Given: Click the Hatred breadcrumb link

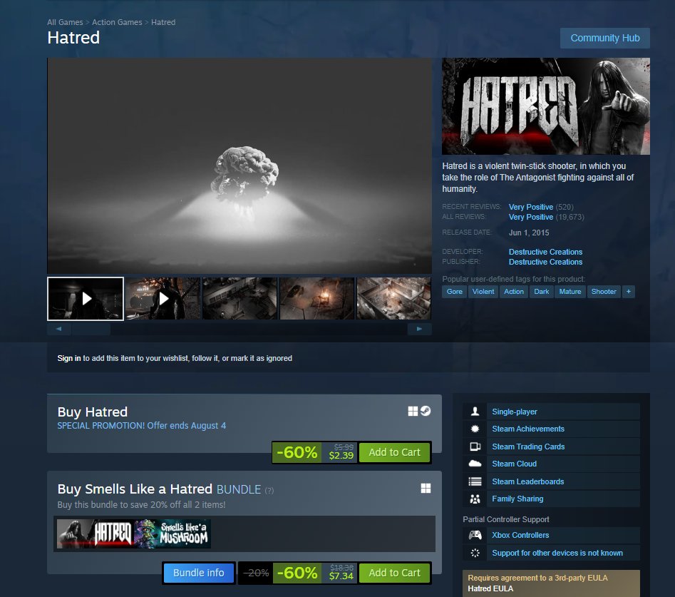Looking at the screenshot, I should 163,22.
